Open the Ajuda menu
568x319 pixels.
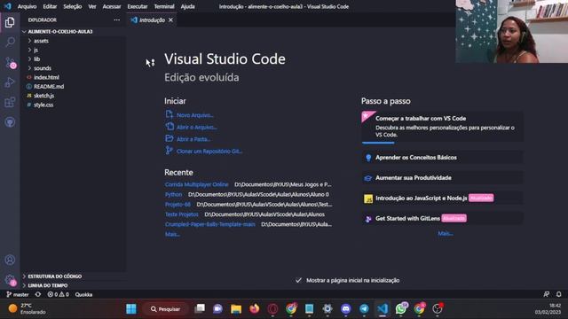point(187,6)
